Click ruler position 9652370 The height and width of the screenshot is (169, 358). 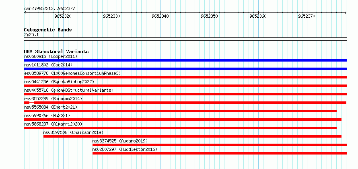coord(307,16)
